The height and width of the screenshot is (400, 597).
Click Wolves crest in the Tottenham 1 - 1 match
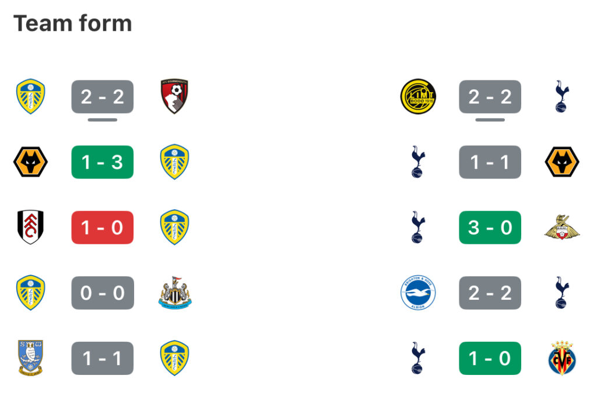click(x=562, y=162)
